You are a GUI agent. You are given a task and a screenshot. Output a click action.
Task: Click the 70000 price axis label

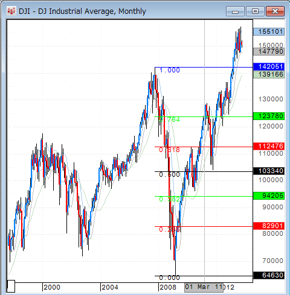pyautogui.click(x=272, y=261)
